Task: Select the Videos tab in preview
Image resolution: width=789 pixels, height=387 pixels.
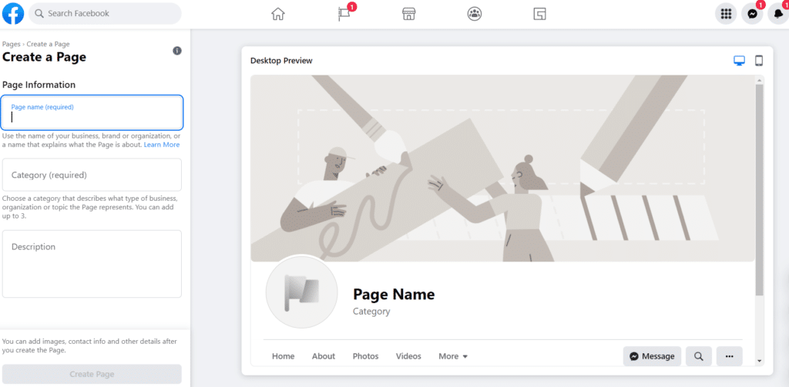Action: (408, 355)
